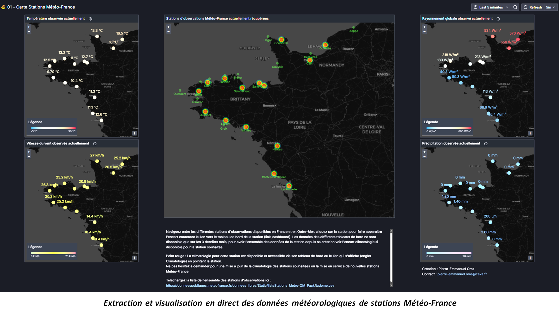The image size is (559, 314).
Task: Open the Last 5 minutes time picker
Action: tap(491, 7)
